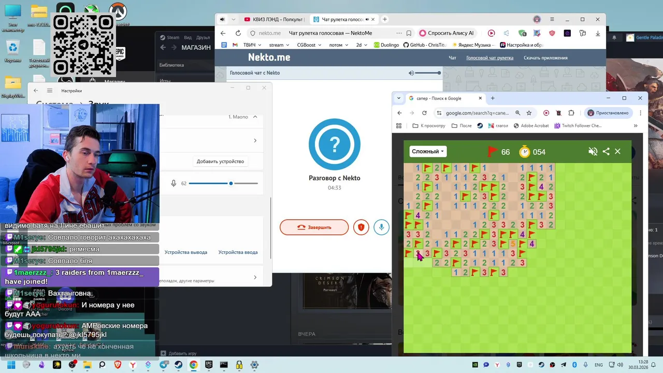Adjust the Nekto voice chat volume slider
Image resolution: width=663 pixels, height=373 pixels.
point(428,73)
